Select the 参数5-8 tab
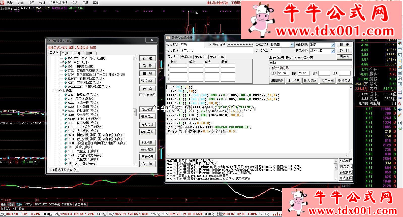This screenshot has width=403, height=217. [187, 57]
